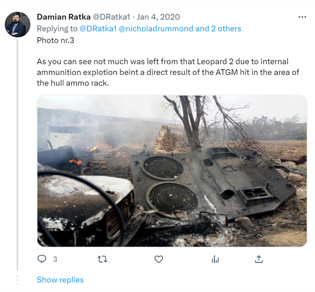Click the "and 2 others" link

pos(218,29)
